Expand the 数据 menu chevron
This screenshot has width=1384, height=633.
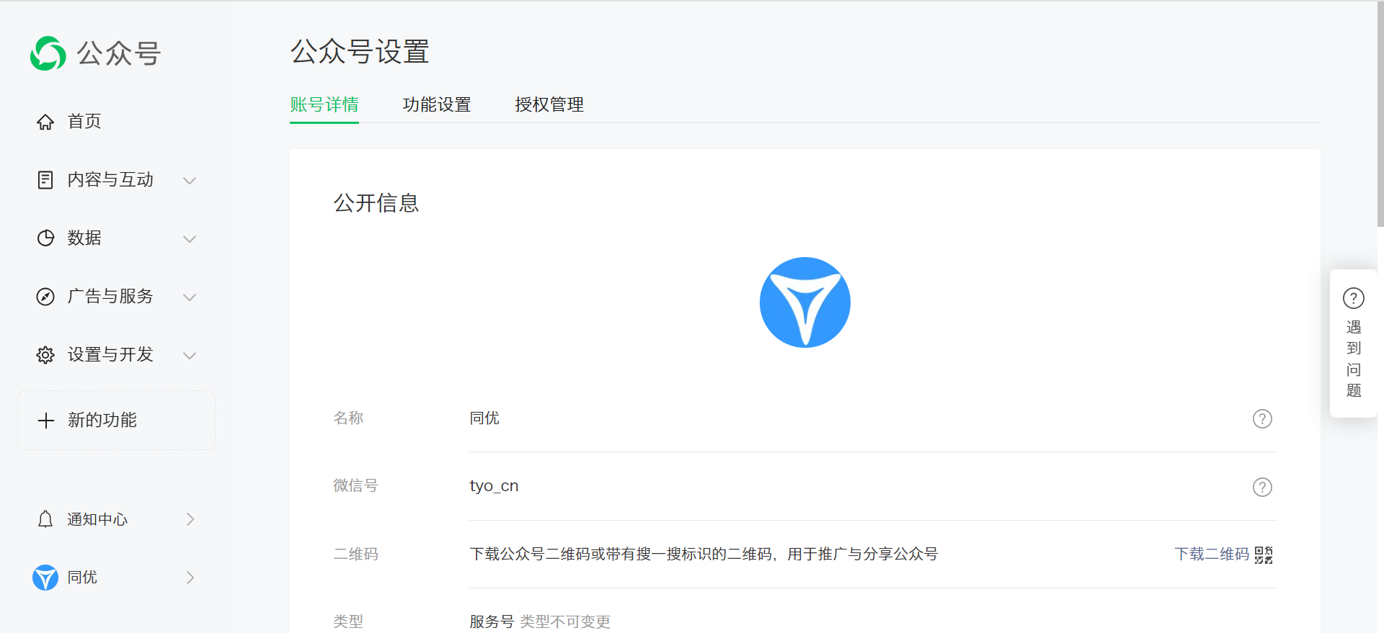(190, 238)
